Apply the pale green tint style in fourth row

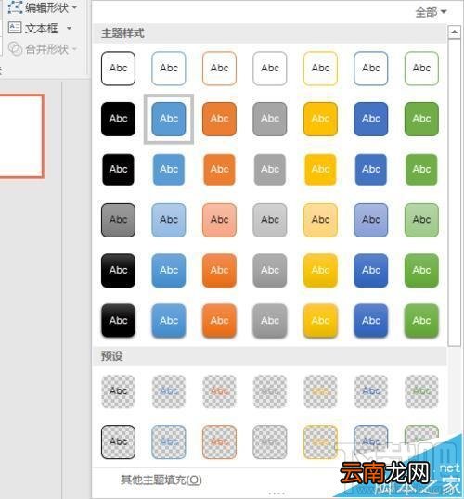[421, 220]
